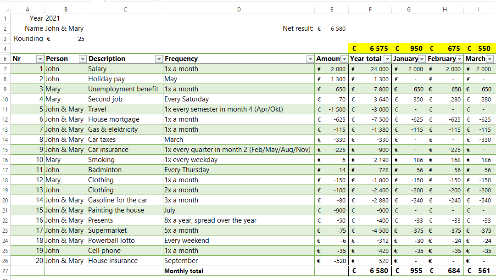The width and height of the screenshot is (496, 280).
Task: Click the yellow 950 January cell
Action: [409, 48]
